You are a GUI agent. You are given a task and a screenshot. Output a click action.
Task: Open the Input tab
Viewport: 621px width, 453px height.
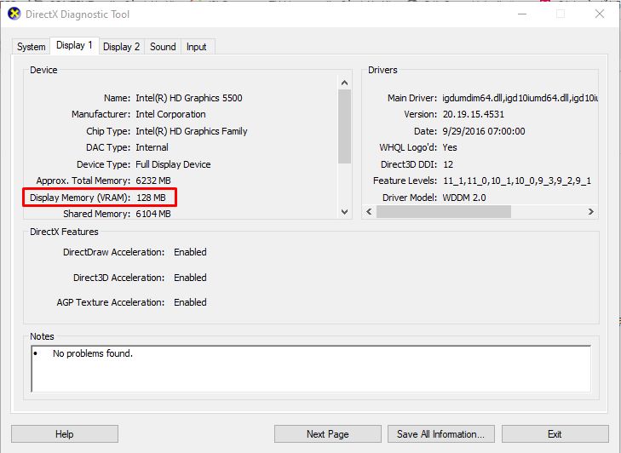point(197,47)
